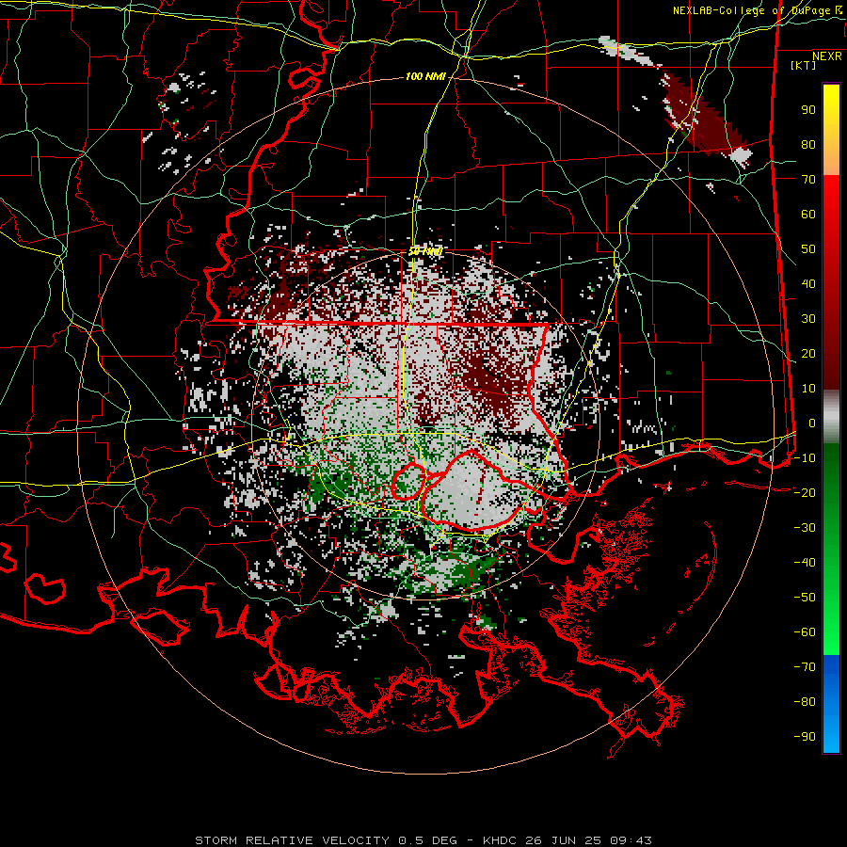
Task: Click the gray zero-velocity color bar segment
Action: [x=831, y=417]
